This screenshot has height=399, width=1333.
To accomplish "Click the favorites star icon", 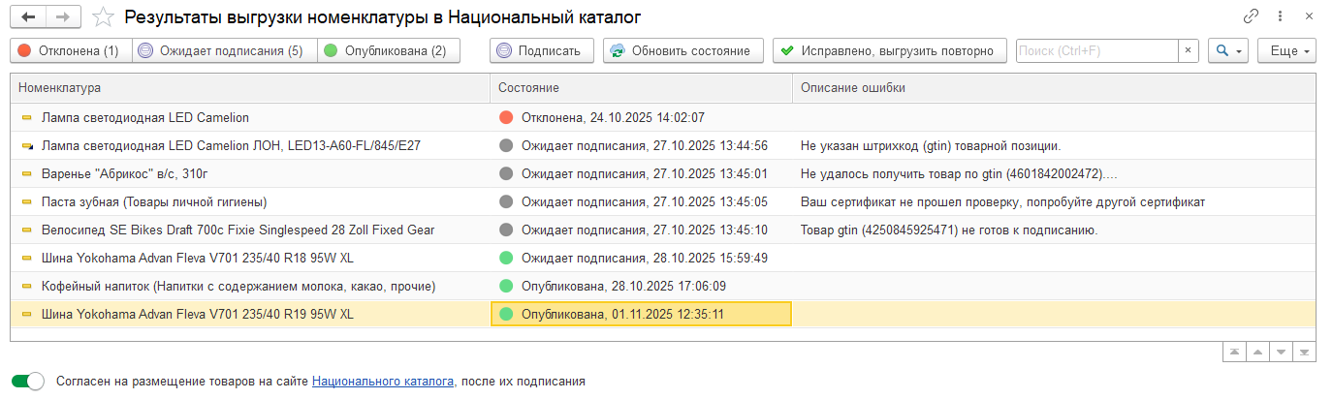I will click(101, 16).
